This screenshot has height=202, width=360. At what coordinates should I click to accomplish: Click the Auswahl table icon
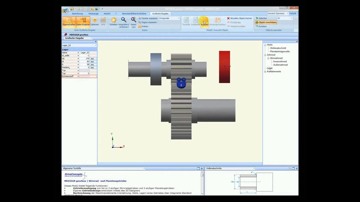pyautogui.click(x=204, y=22)
